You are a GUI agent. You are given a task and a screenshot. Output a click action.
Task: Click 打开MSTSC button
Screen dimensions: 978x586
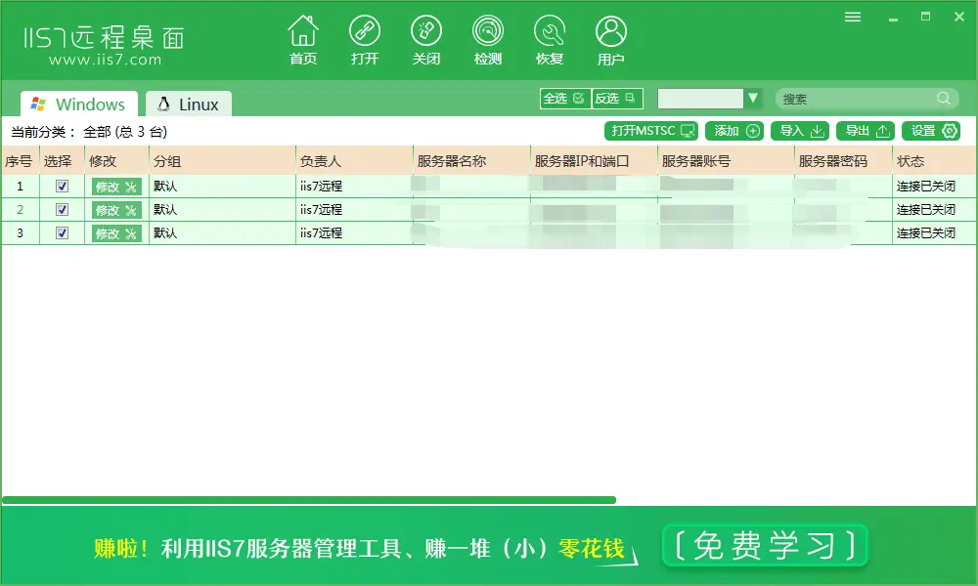click(x=651, y=131)
